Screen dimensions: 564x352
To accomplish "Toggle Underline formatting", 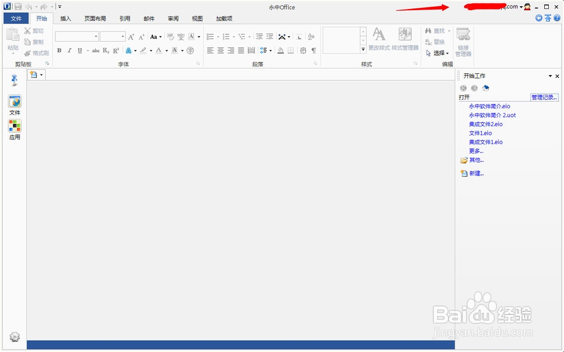I will [x=80, y=51].
